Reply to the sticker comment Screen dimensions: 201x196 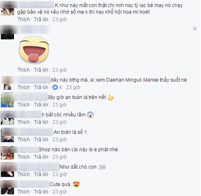(x=41, y=70)
